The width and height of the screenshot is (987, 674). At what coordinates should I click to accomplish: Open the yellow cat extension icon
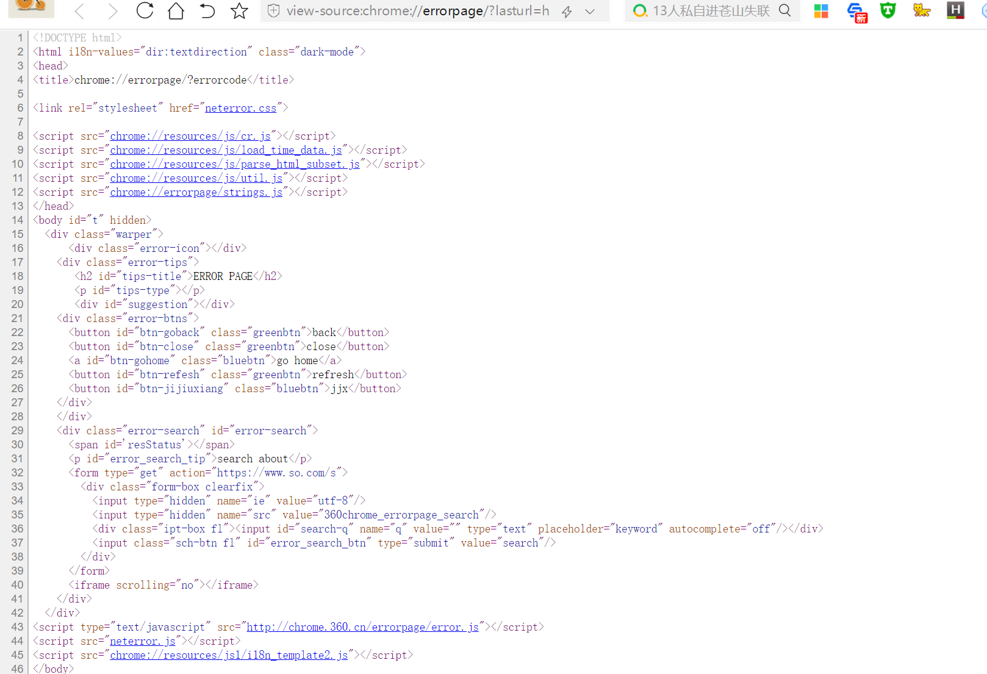click(x=922, y=10)
